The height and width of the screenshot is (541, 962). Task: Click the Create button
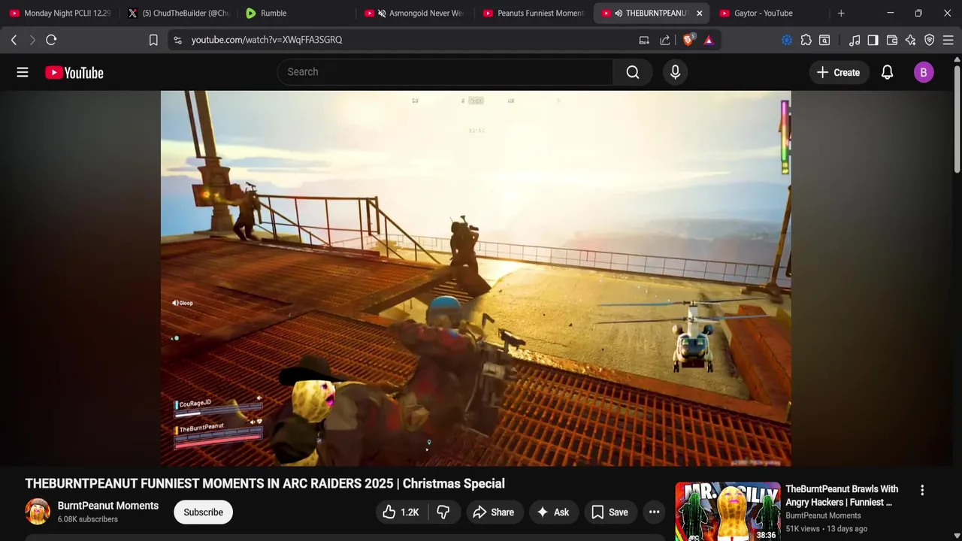[839, 72]
